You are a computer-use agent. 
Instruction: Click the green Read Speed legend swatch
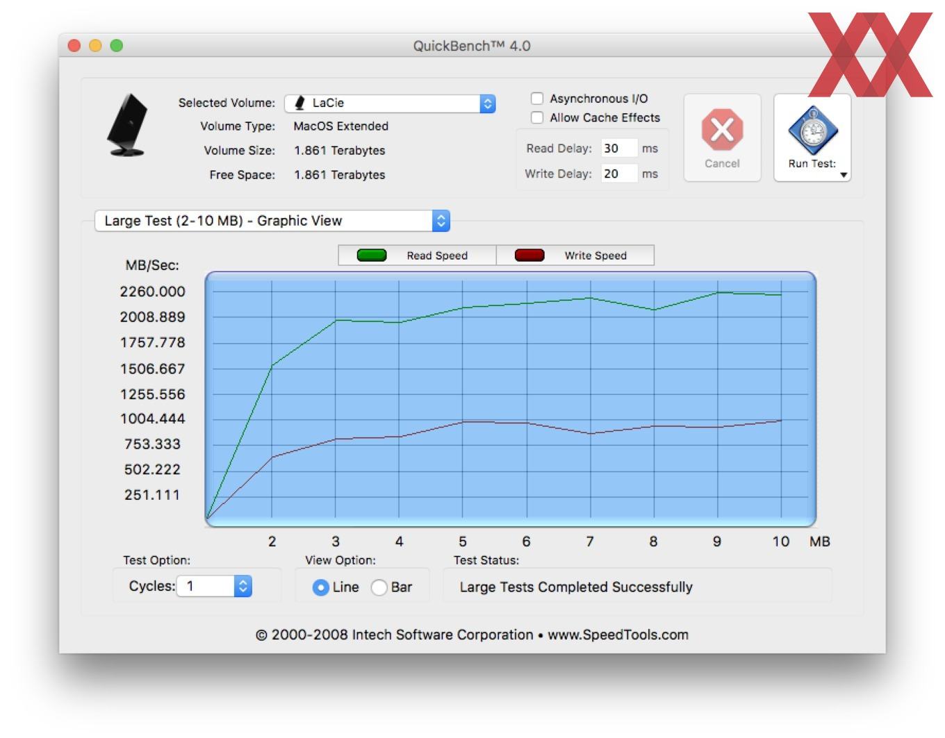(372, 255)
